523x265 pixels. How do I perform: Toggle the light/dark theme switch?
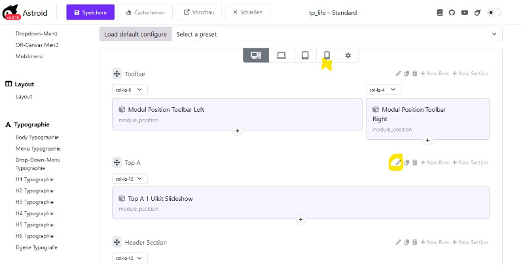tap(494, 12)
